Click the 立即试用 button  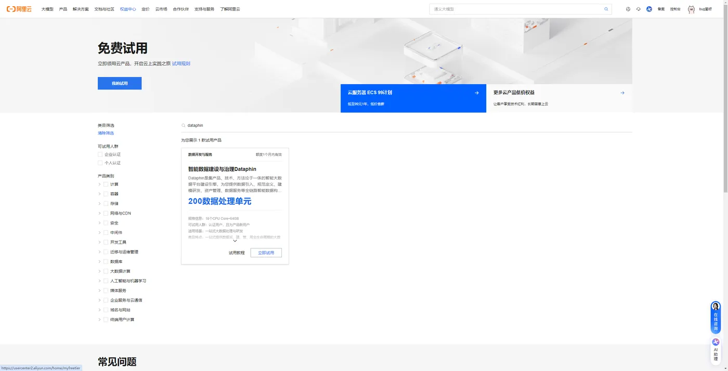pyautogui.click(x=266, y=253)
